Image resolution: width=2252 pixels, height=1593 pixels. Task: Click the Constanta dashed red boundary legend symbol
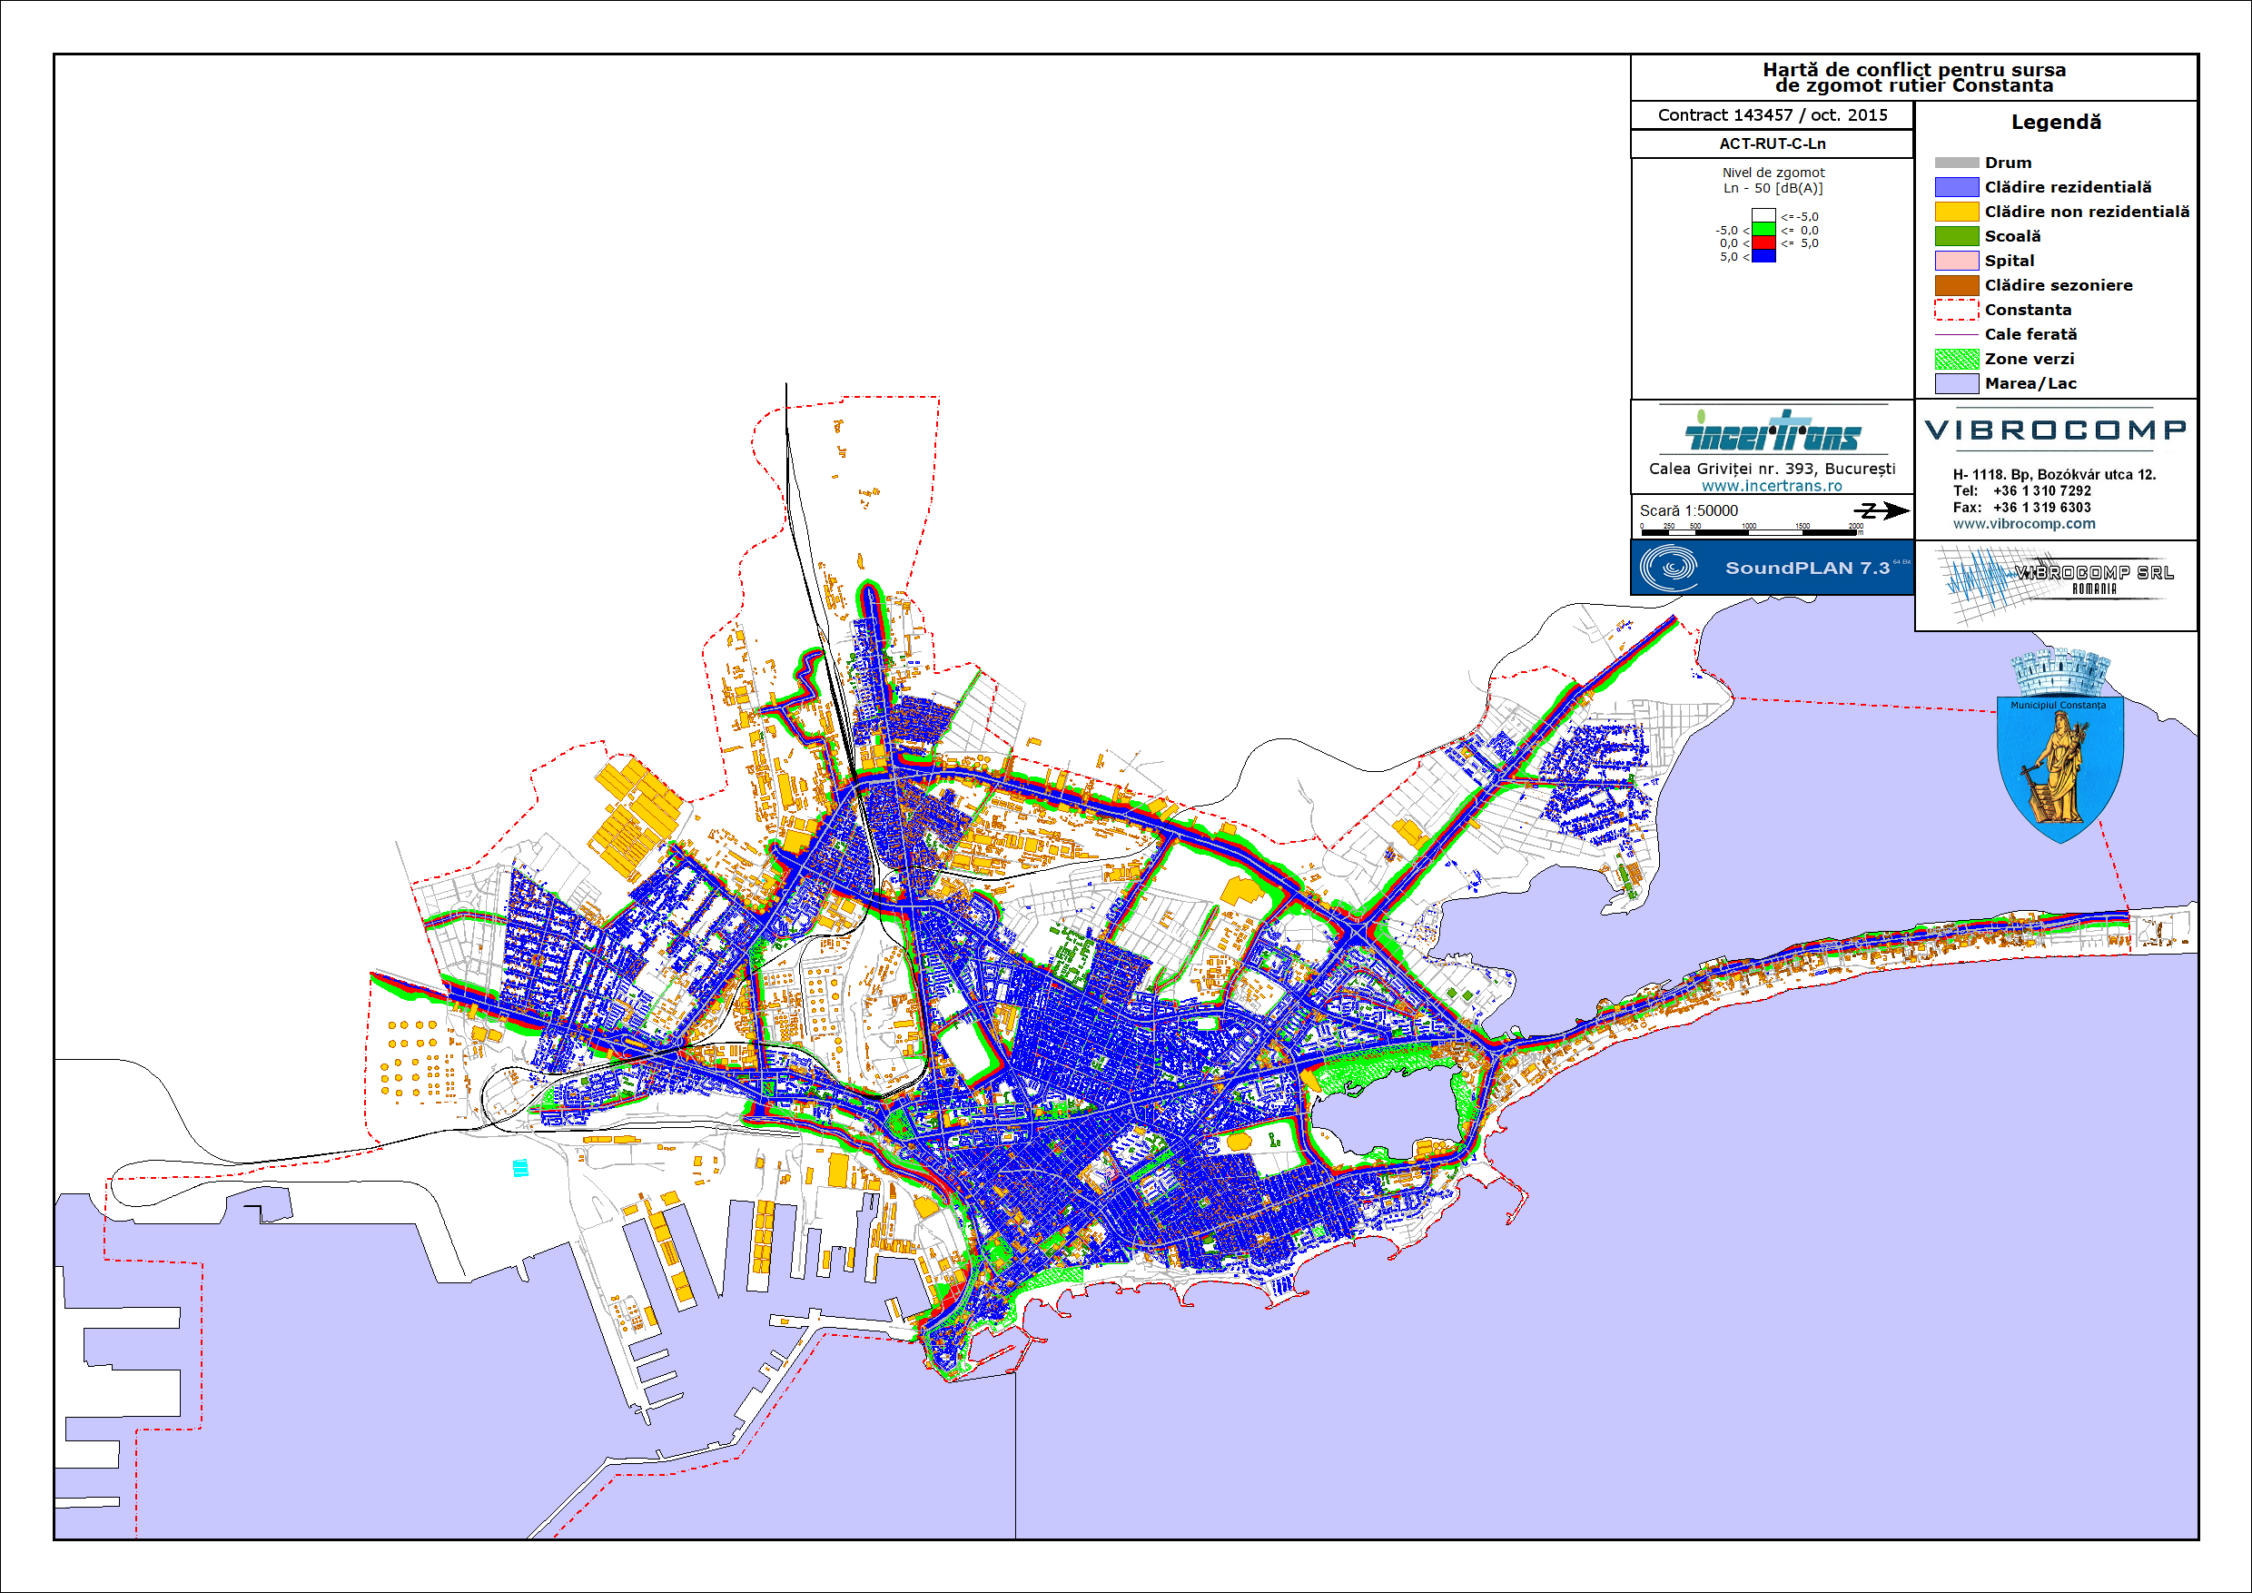pos(1956,310)
